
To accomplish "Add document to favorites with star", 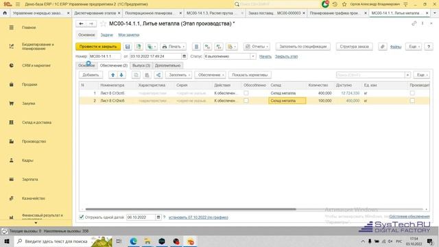I will 103,24.
